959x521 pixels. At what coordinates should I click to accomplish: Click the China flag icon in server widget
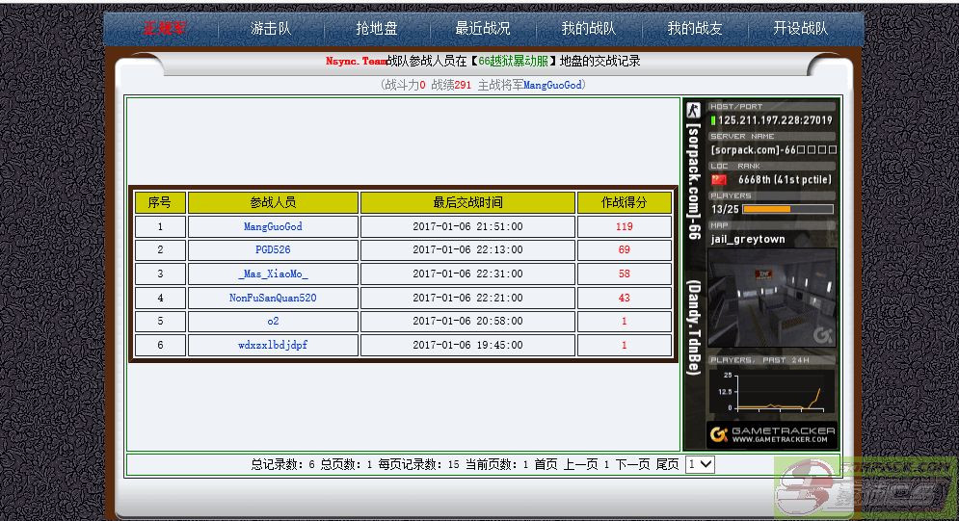[719, 180]
